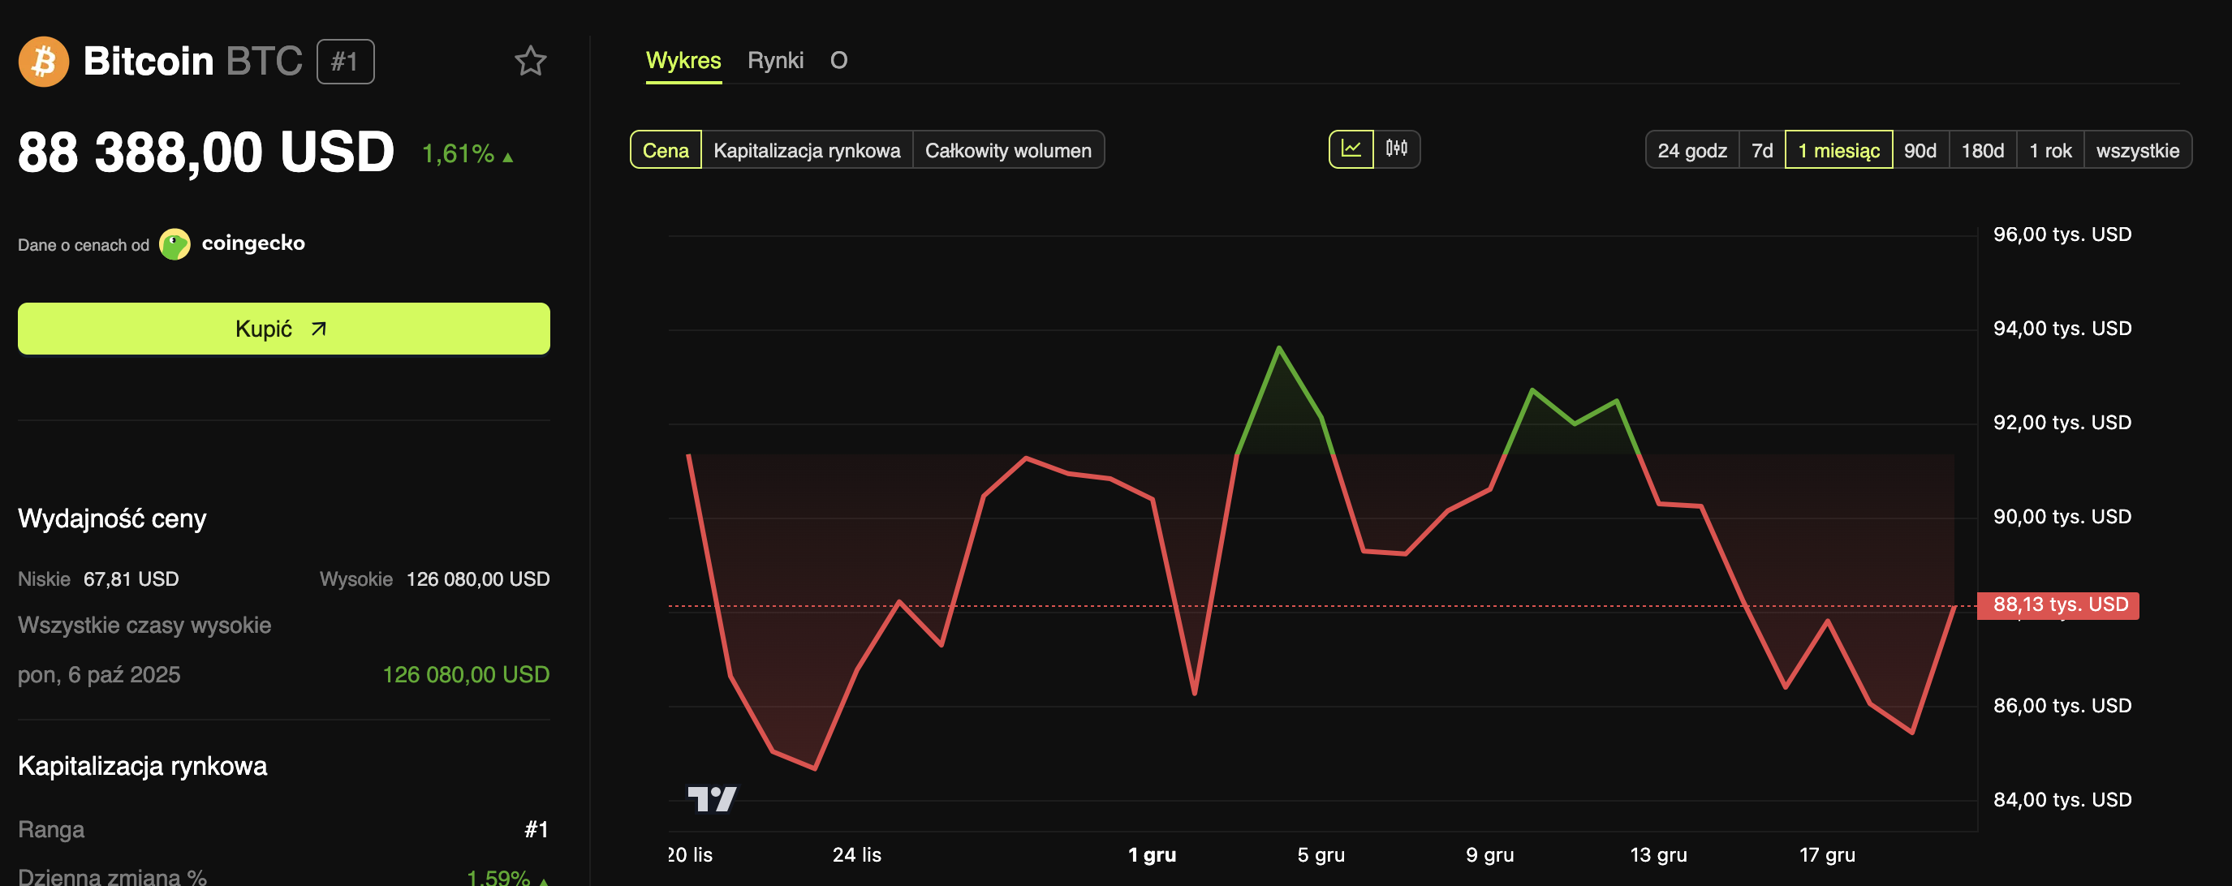2232x886 pixels.
Task: Add Bitcoin to favorites with star icon
Action: [x=530, y=62]
